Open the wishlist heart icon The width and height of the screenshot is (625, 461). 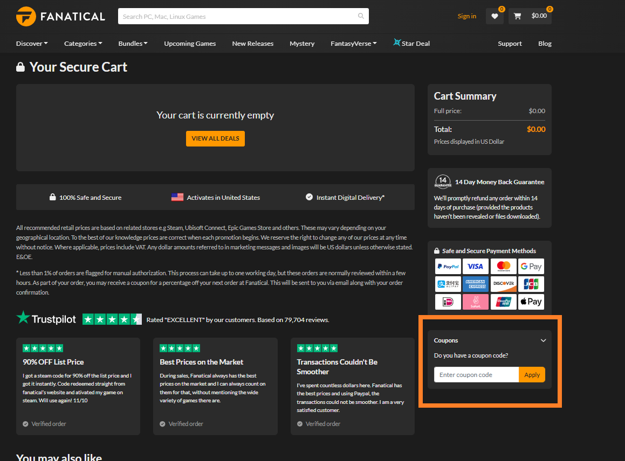coord(494,16)
